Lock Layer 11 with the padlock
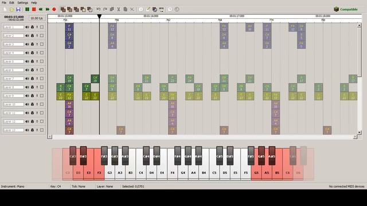This screenshot has height=206, width=367. click(32, 113)
